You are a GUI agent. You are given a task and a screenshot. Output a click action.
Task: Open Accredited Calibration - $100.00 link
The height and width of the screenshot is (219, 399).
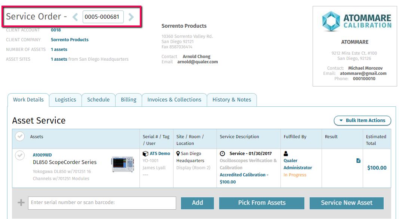(x=244, y=178)
